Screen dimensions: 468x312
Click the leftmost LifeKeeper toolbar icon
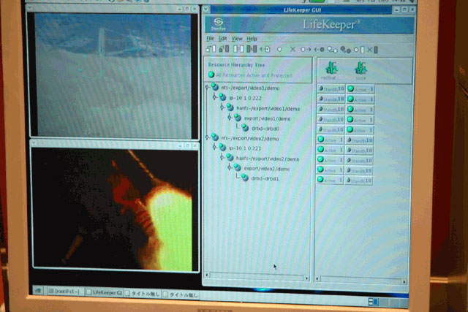[210, 49]
